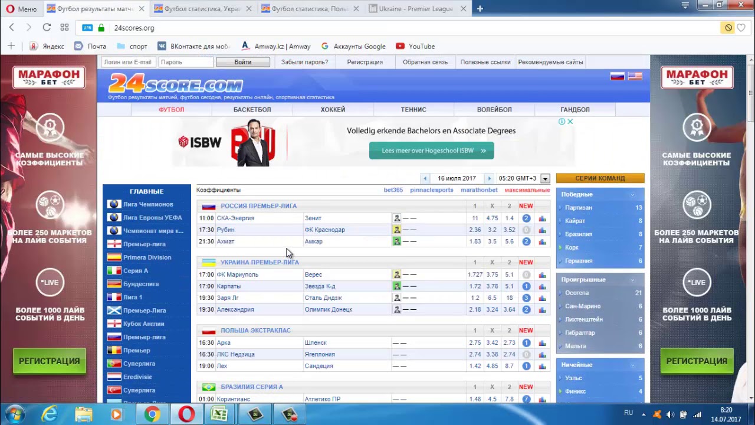
Task: Open Chrome from the Windows taskbar
Action: (153, 414)
